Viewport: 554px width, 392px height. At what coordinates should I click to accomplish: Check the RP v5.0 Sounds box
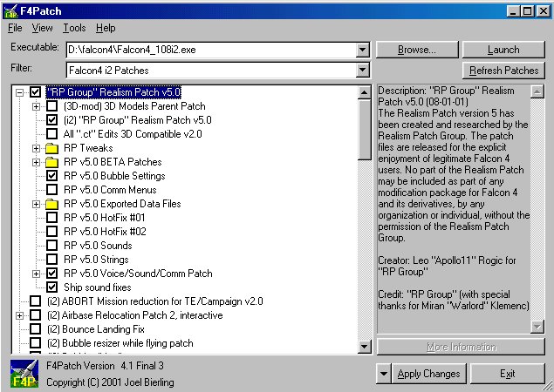(x=52, y=246)
